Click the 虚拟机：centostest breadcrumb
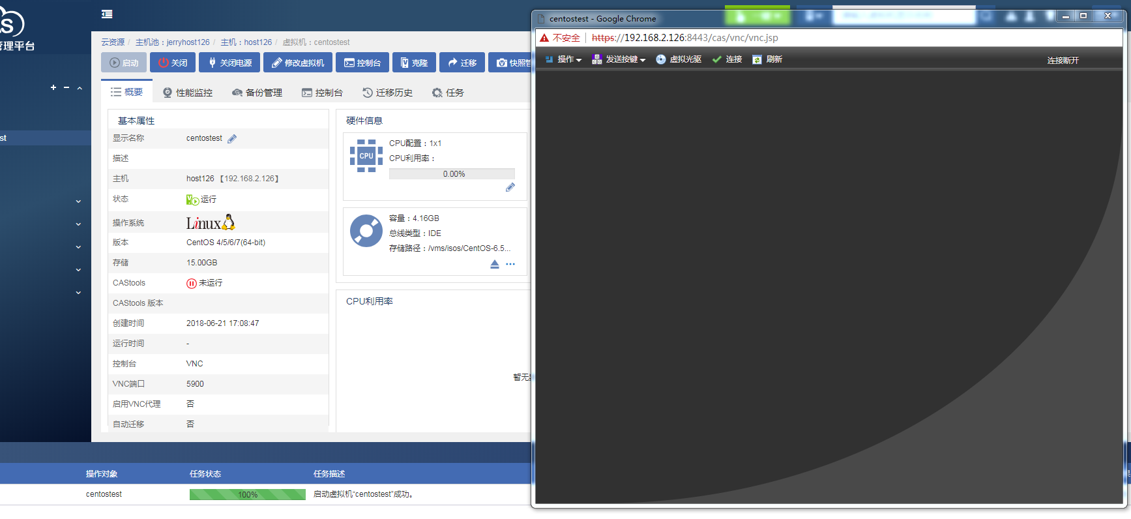1131x519 pixels. point(316,42)
